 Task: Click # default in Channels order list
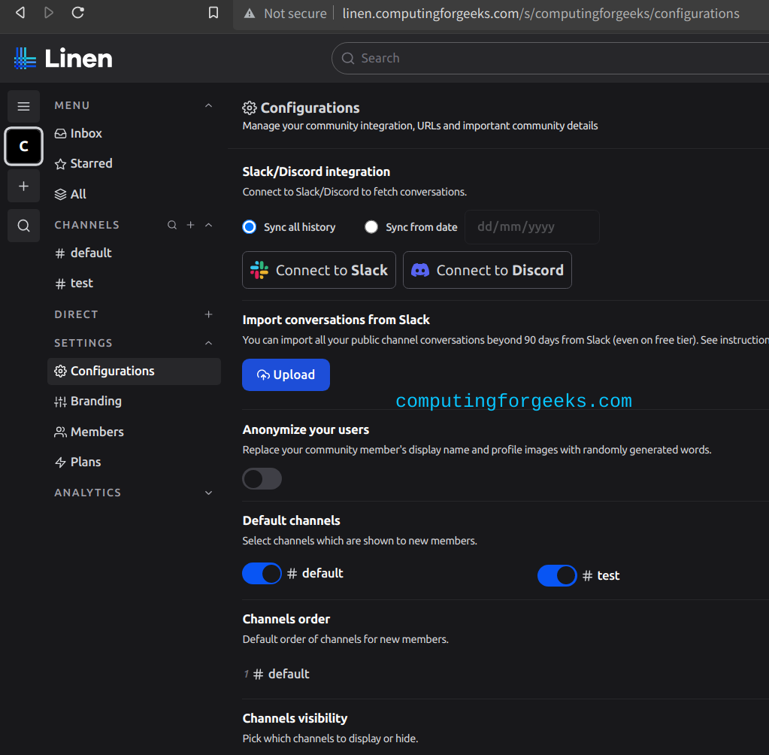(281, 674)
